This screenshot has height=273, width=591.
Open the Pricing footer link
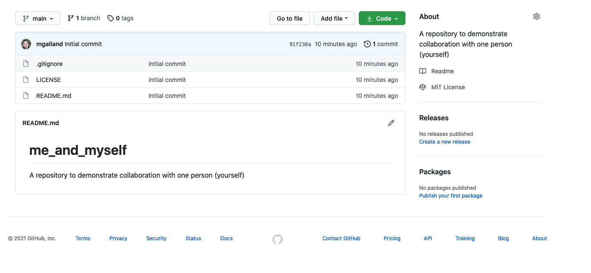(x=392, y=238)
